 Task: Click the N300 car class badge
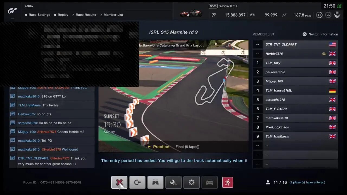[213, 6]
